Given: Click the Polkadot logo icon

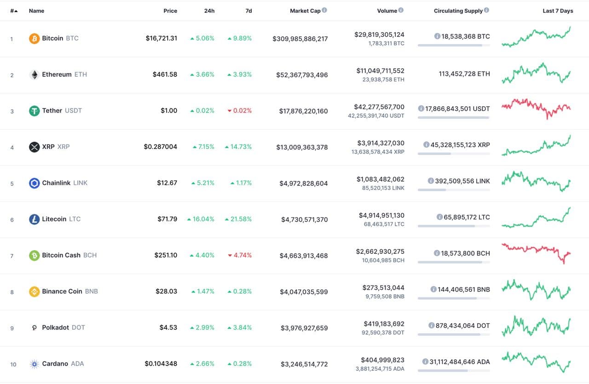Looking at the screenshot, I should 35,328.
